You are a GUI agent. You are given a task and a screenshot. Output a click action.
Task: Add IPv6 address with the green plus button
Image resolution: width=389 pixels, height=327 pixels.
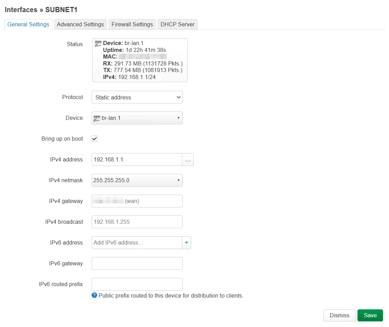point(187,242)
